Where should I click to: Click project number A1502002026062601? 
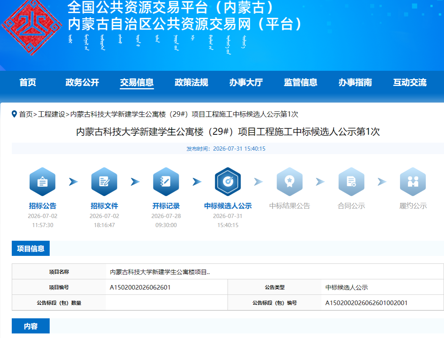click(x=140, y=287)
